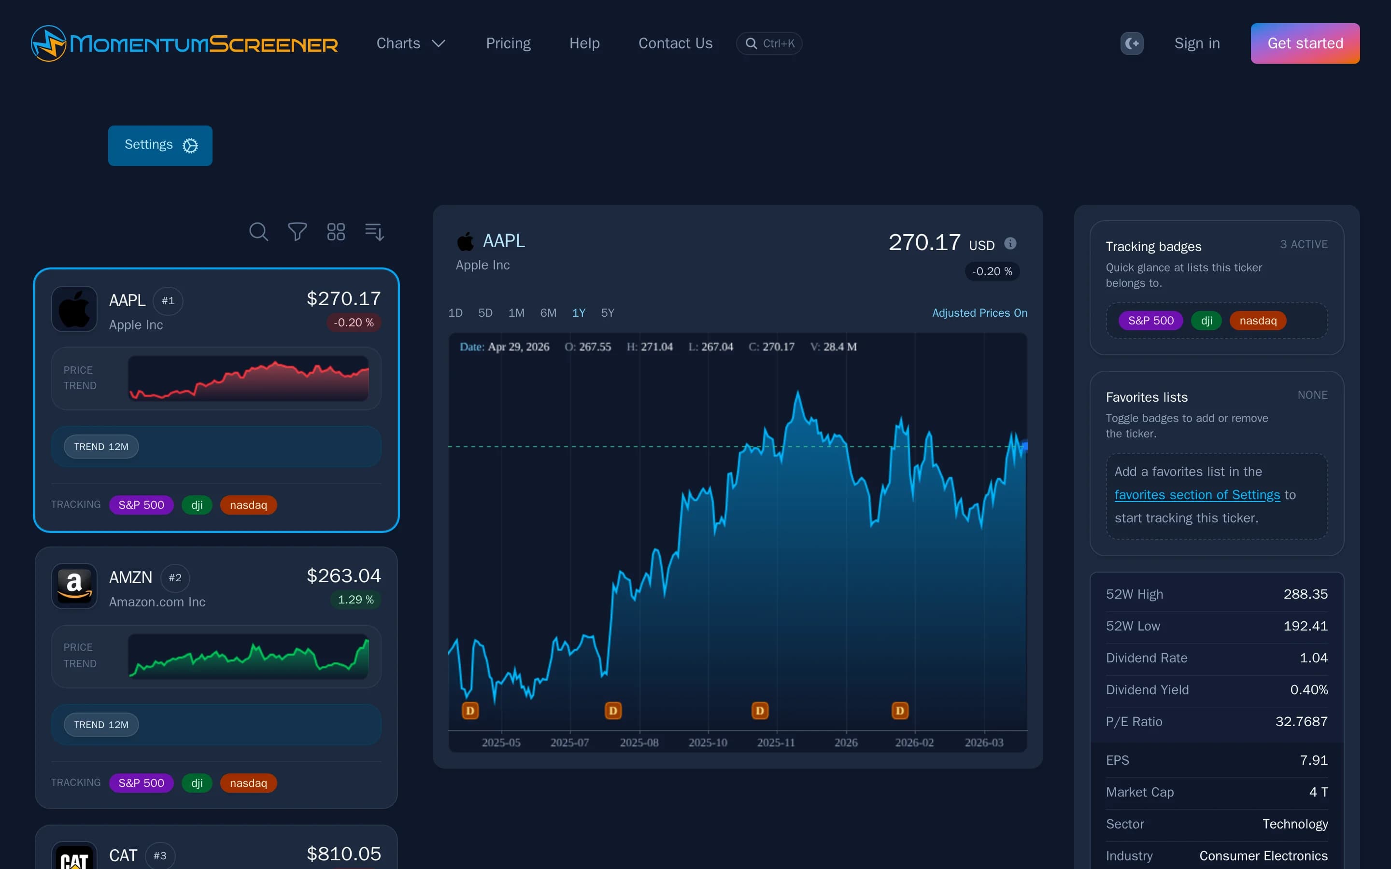
Task: Toggle the TREND 12M chip on AAPL card
Action: coord(101,447)
